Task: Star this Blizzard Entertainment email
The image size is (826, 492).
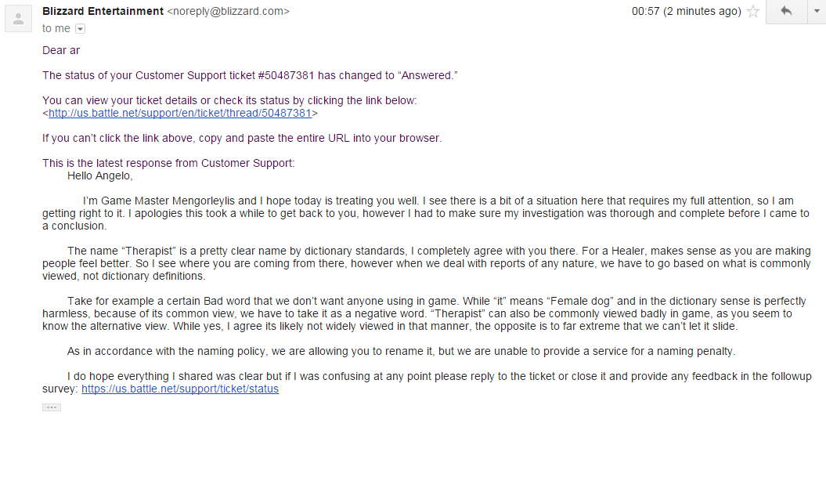Action: (x=753, y=11)
